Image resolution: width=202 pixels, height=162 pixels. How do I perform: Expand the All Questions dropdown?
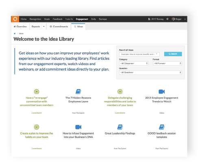point(150,72)
